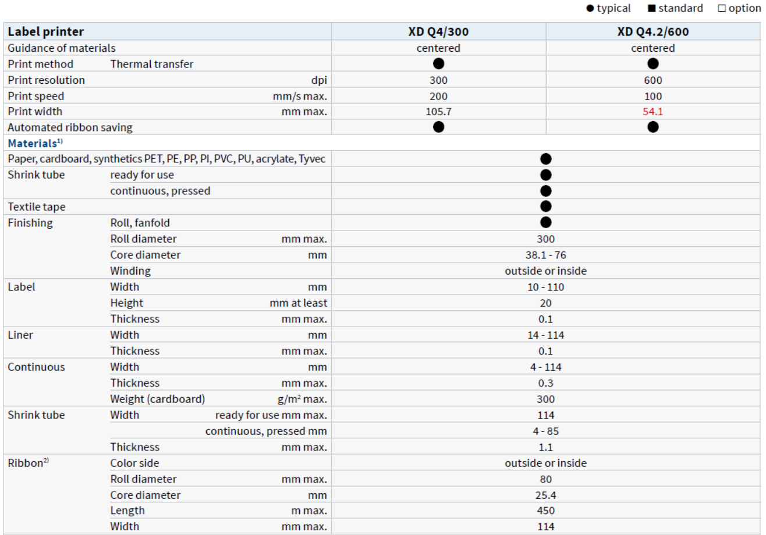The height and width of the screenshot is (535, 766).
Task: Click the ribbon Length label
Action: click(x=127, y=511)
